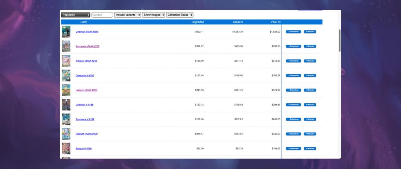Viewport: 401px width, 169px height.
Task: Add Umbreon VMAX #215 to Collection
Action: [x=293, y=32]
